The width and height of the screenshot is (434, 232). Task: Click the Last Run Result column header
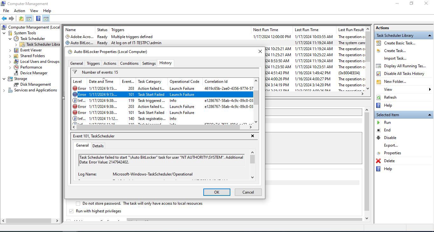tap(351, 30)
